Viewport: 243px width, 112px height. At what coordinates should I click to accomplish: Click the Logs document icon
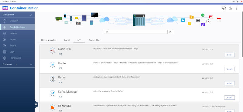(x=5, y=52)
